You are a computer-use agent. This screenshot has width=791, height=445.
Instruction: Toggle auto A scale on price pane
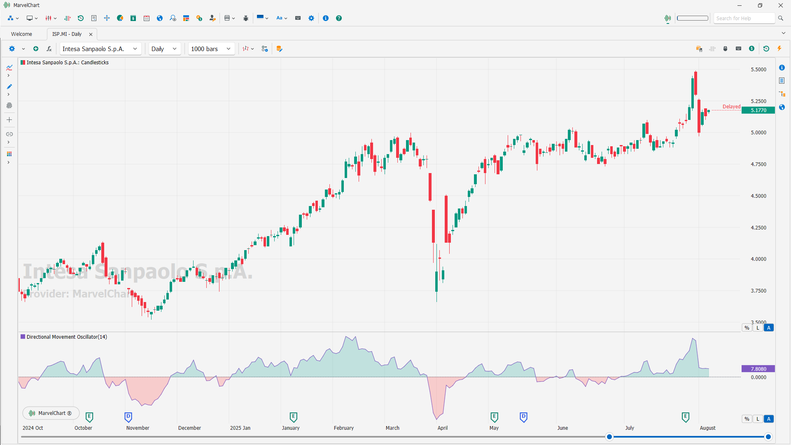(769, 328)
